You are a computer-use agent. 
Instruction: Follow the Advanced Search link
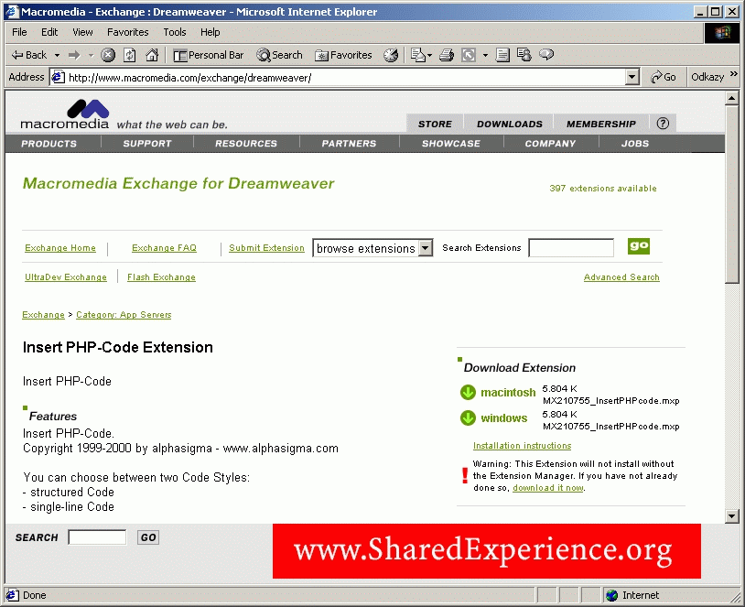pyautogui.click(x=621, y=277)
